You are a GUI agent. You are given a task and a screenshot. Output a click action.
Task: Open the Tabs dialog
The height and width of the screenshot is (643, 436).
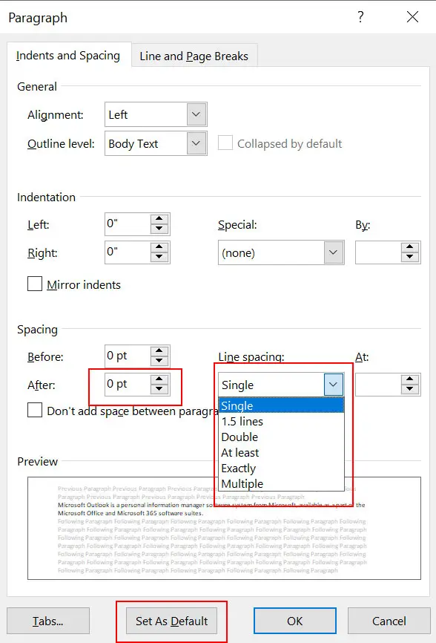coord(48,621)
